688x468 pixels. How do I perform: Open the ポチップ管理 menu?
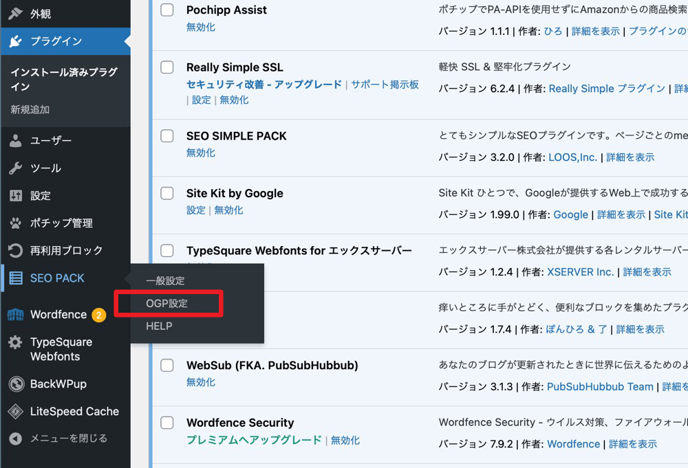(65, 223)
